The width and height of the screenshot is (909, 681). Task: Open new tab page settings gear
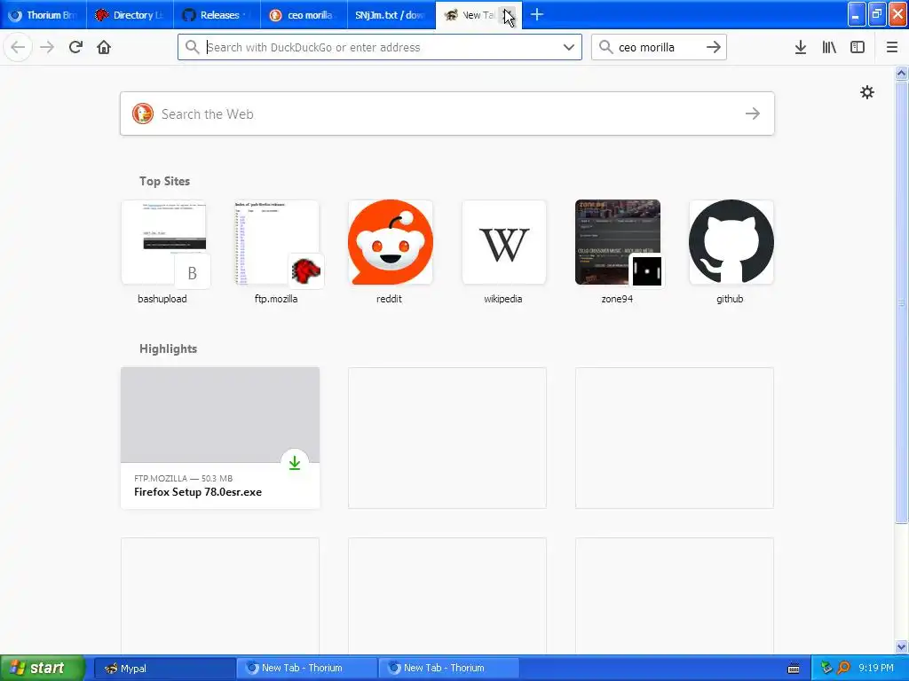[867, 92]
